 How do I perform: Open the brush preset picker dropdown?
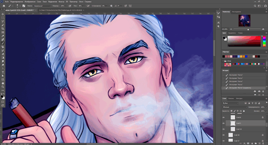20,6
